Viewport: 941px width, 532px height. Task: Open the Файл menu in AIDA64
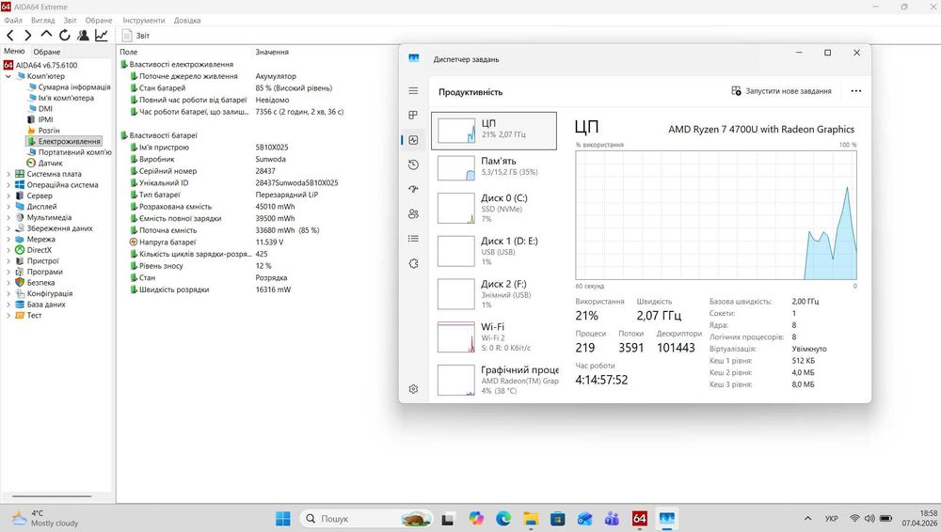pyautogui.click(x=13, y=21)
